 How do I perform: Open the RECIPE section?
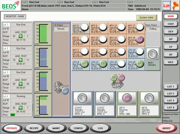point(34,128)
